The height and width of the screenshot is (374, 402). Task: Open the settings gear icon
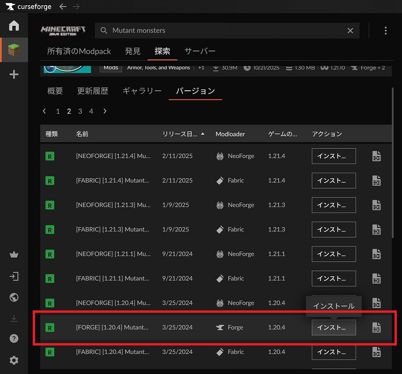click(x=14, y=360)
